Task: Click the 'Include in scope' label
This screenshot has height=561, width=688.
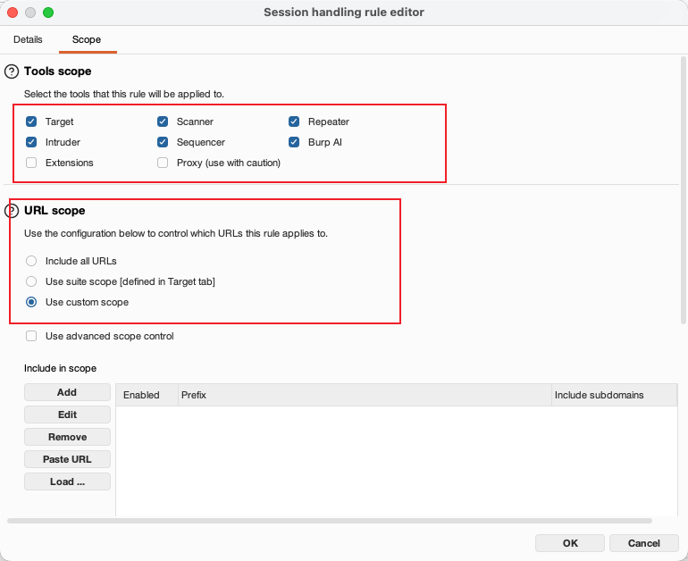Action: point(60,368)
